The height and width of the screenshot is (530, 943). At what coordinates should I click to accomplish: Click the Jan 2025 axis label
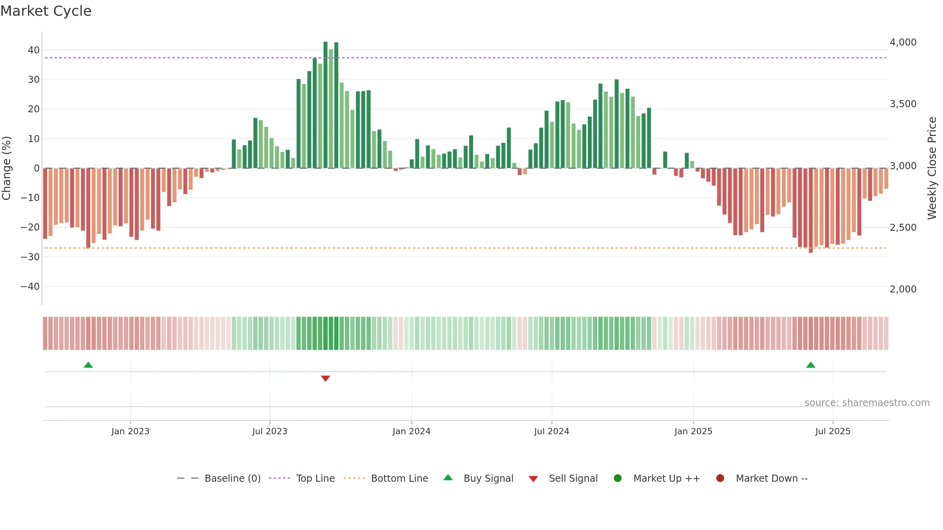[693, 431]
